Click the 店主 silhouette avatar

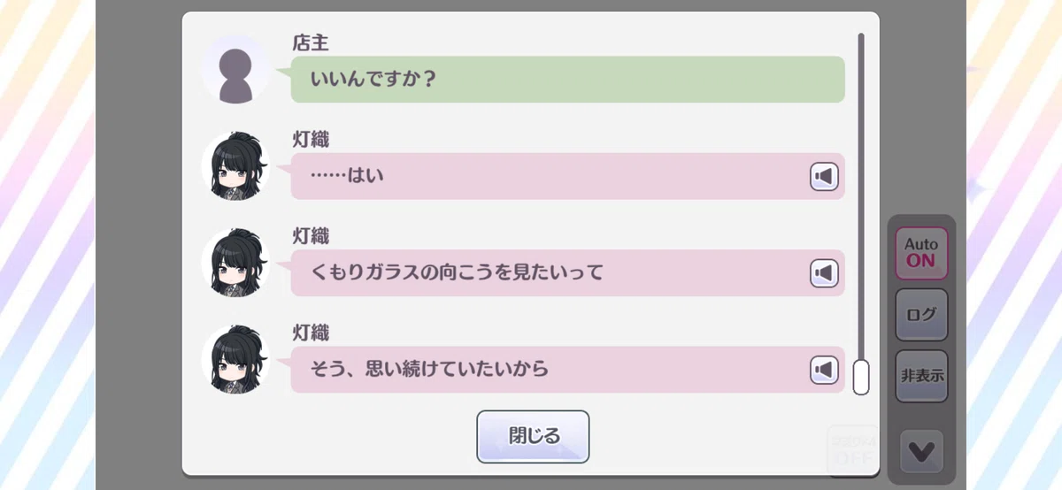pos(235,70)
